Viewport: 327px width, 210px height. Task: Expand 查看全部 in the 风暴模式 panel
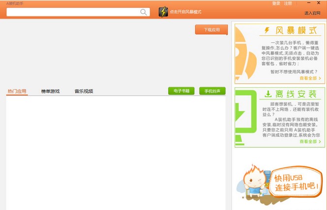point(310,78)
